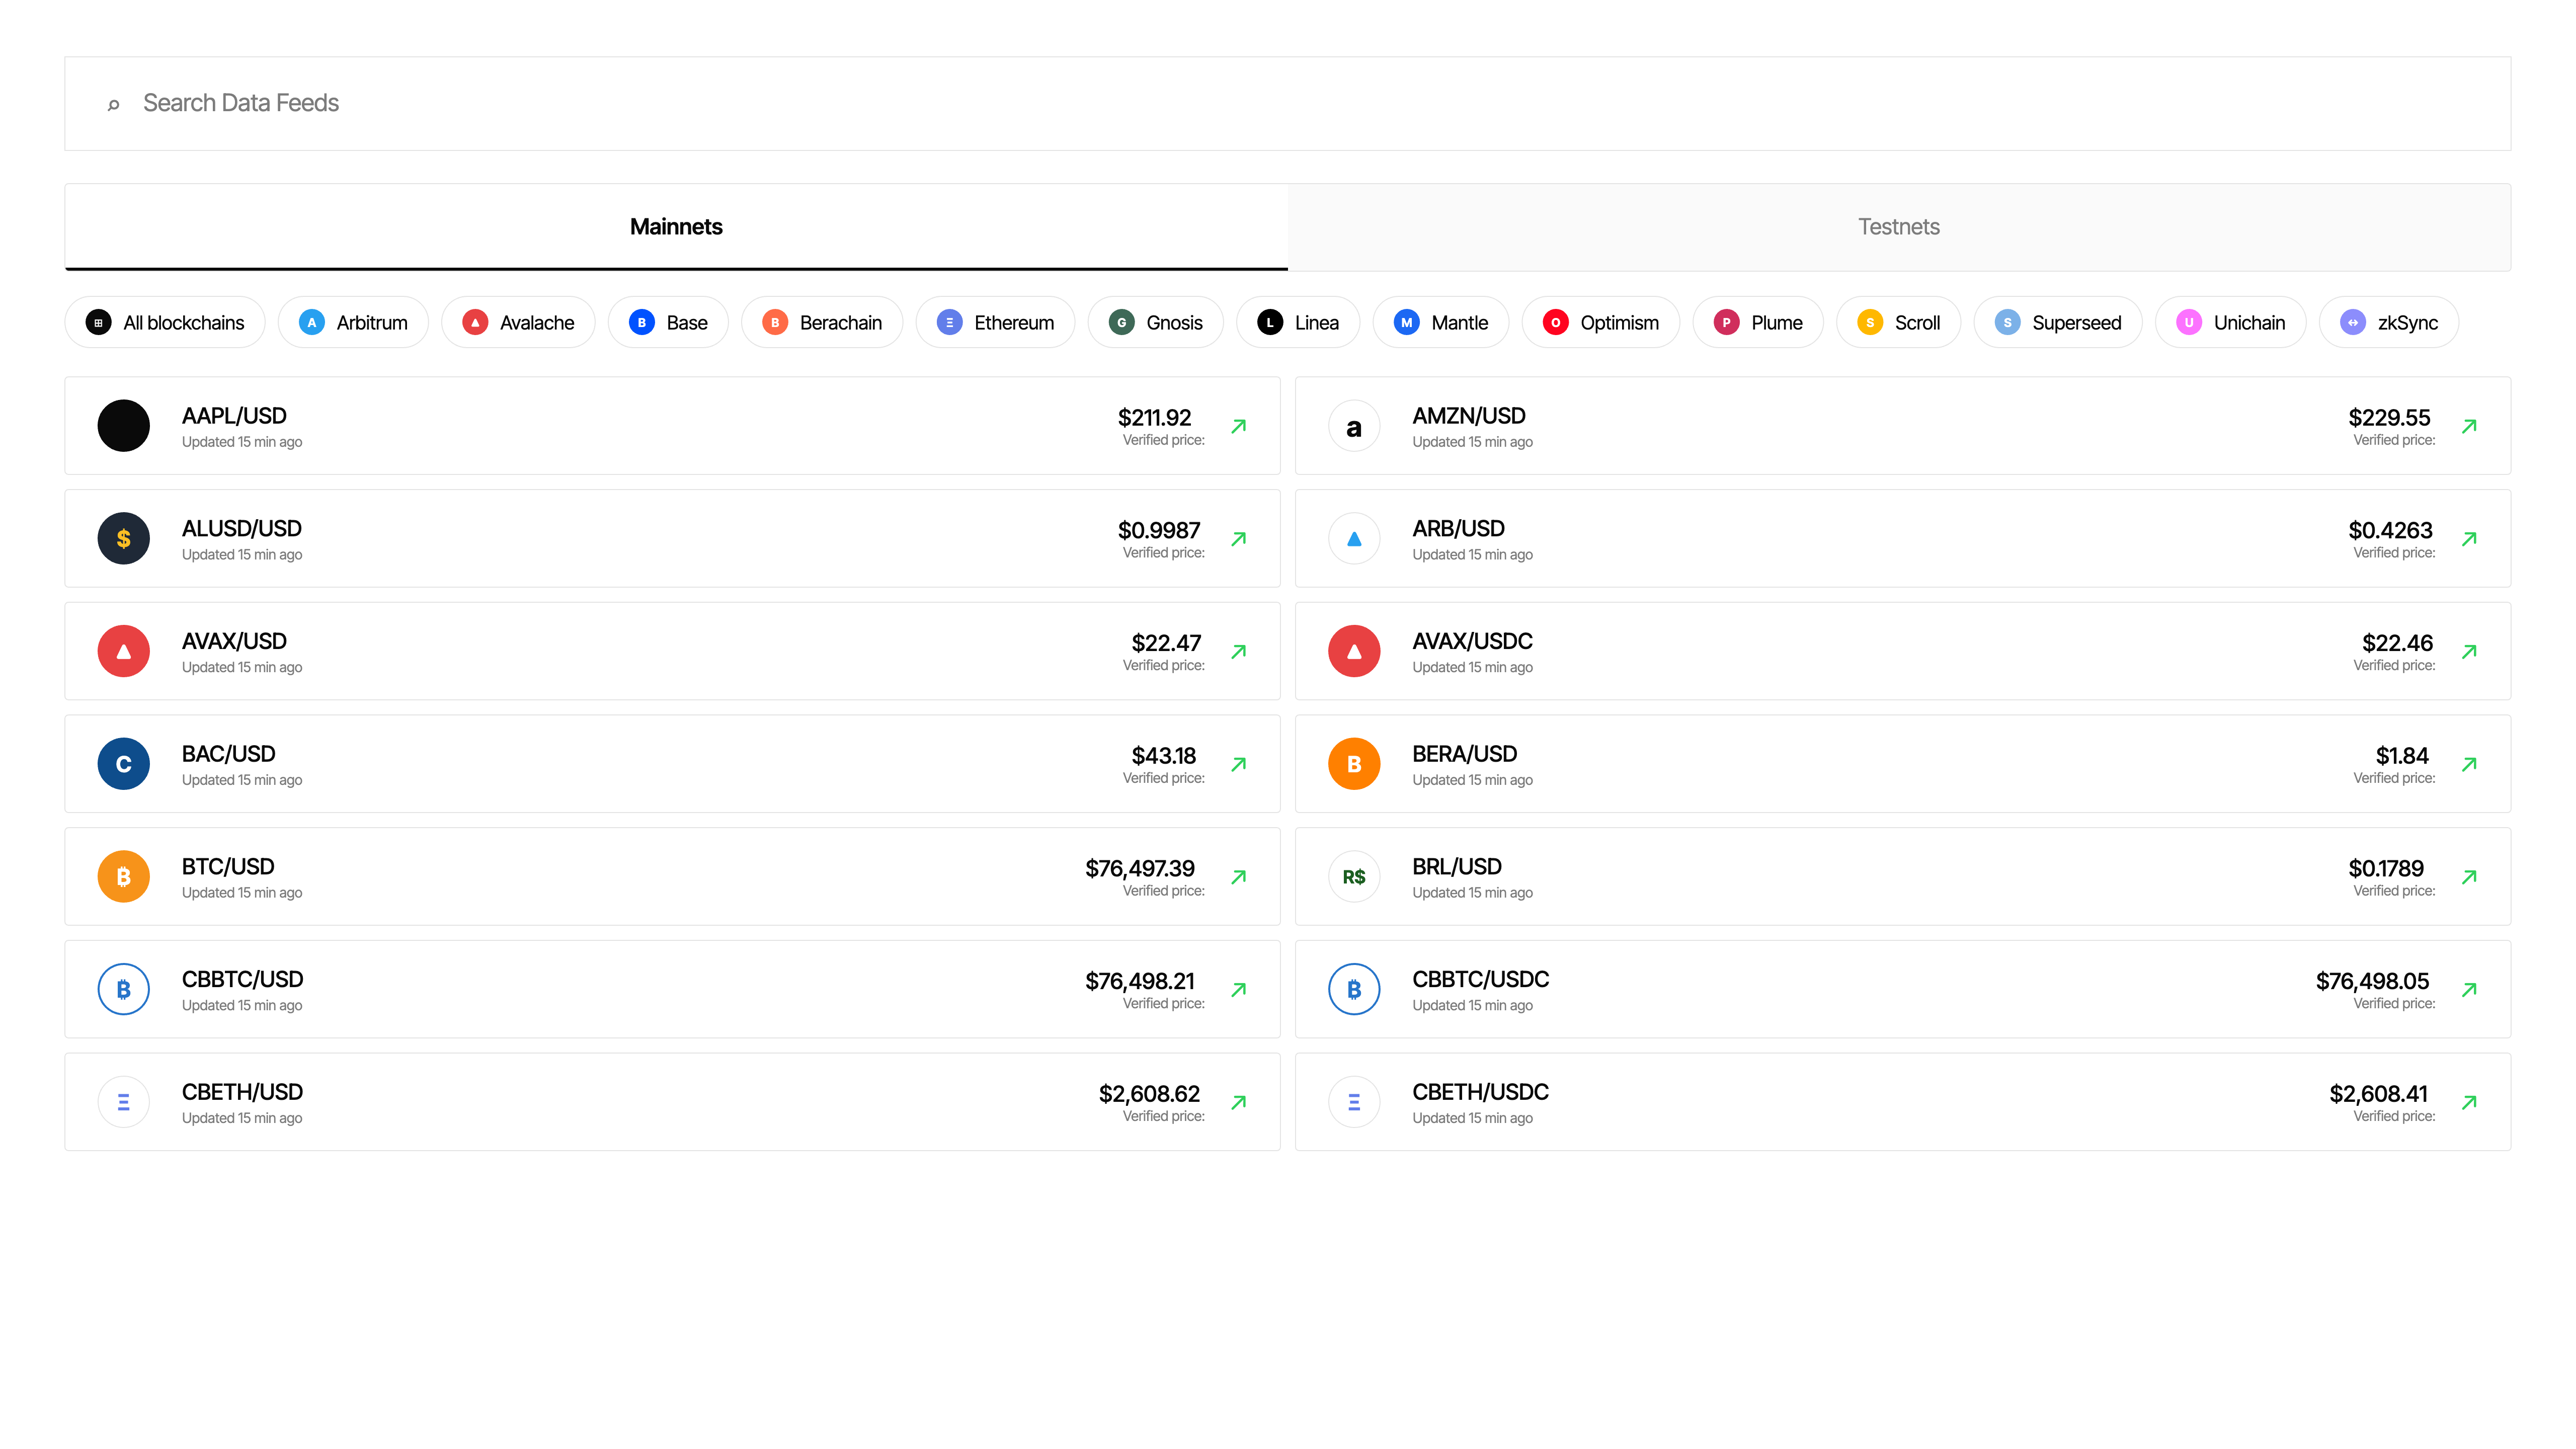
Task: Click the BTC orange bitcoin logo
Action: coord(124,877)
